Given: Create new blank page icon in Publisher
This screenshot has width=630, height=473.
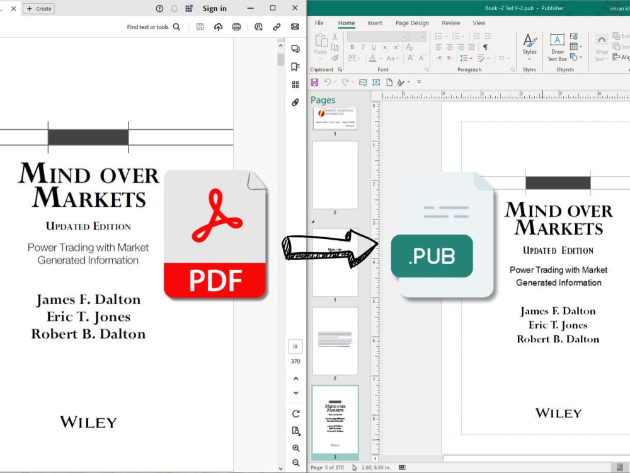Looking at the screenshot, I should click(389, 83).
